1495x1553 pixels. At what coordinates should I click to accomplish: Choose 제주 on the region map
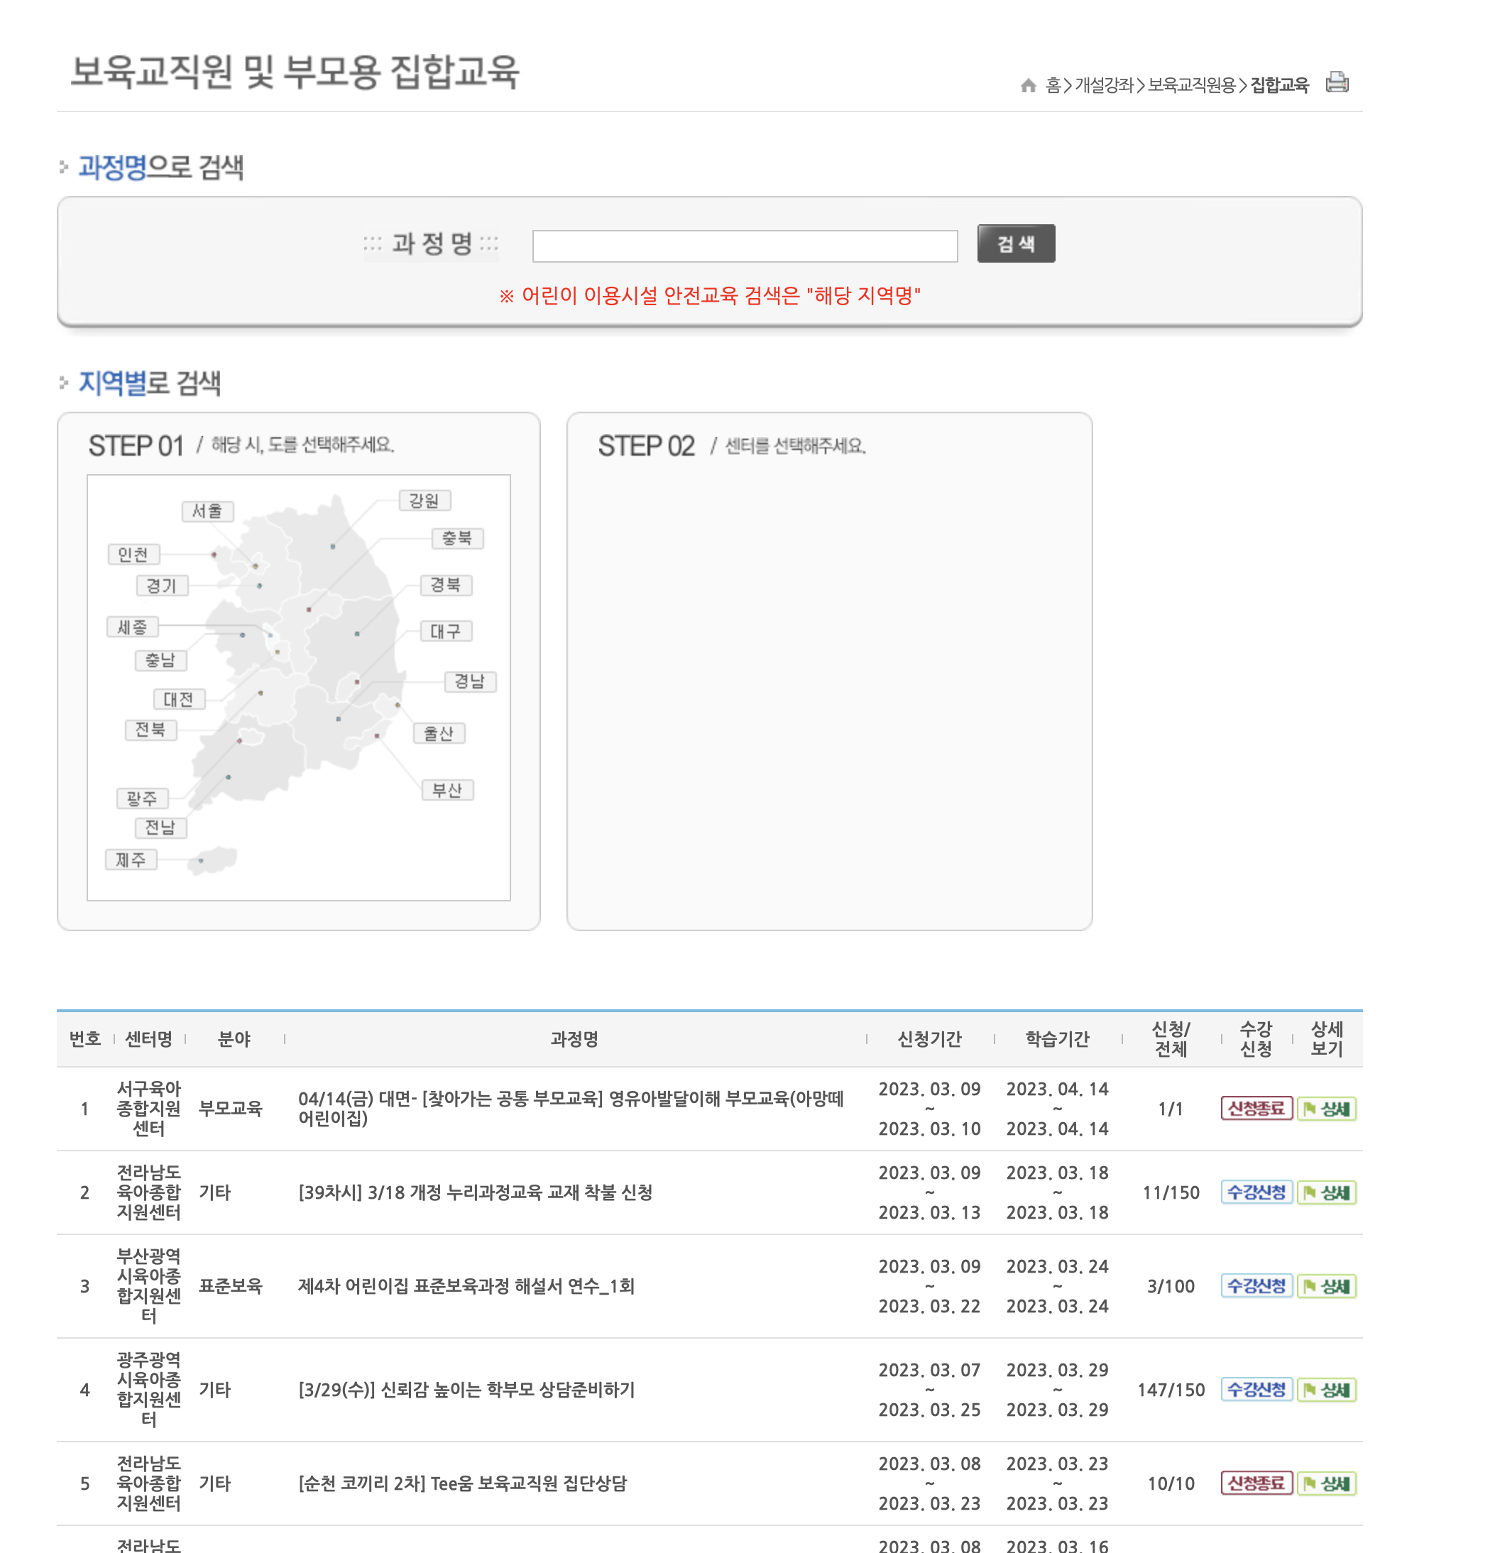[x=131, y=860]
